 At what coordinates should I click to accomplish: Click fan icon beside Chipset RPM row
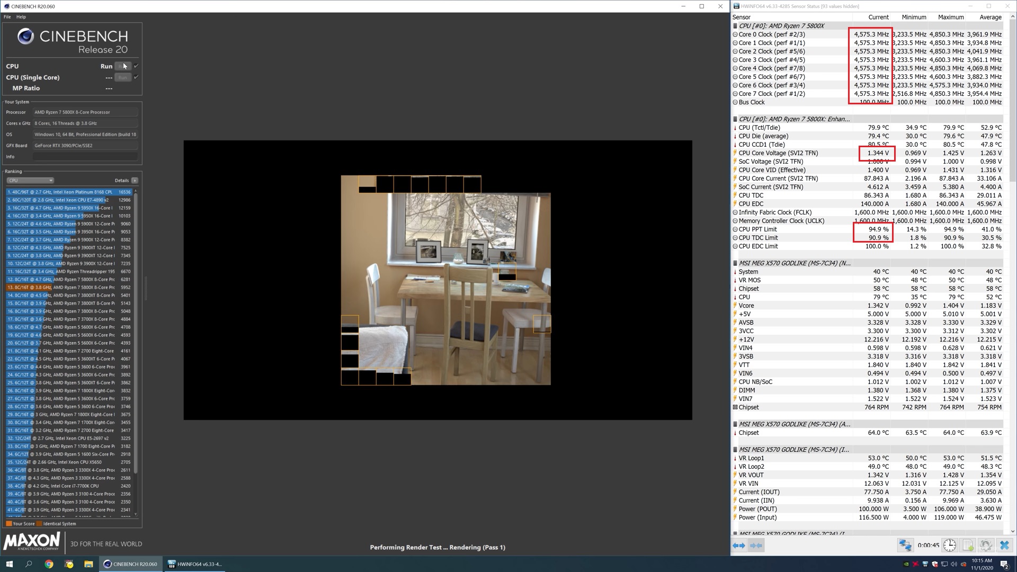pyautogui.click(x=735, y=407)
